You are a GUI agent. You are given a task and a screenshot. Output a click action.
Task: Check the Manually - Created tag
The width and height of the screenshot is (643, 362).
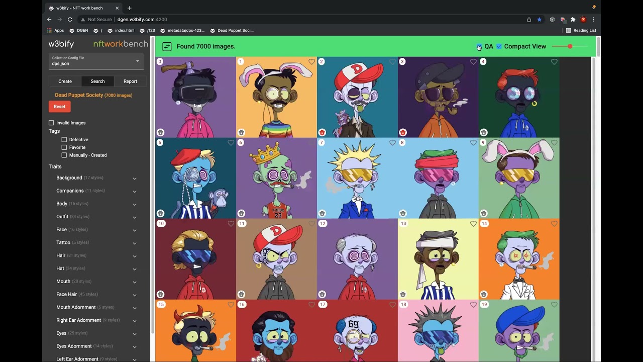pyautogui.click(x=64, y=155)
